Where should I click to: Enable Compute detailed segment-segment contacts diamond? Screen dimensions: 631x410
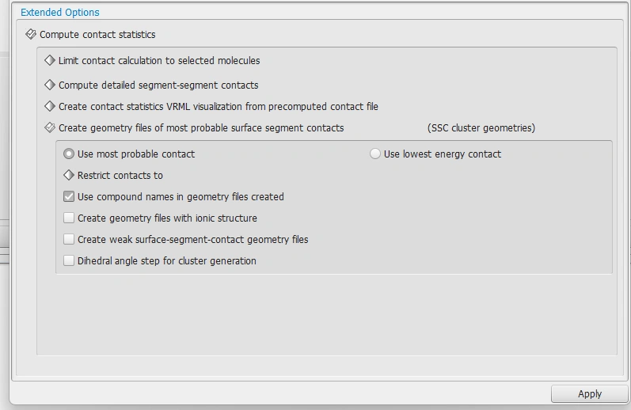(50, 85)
